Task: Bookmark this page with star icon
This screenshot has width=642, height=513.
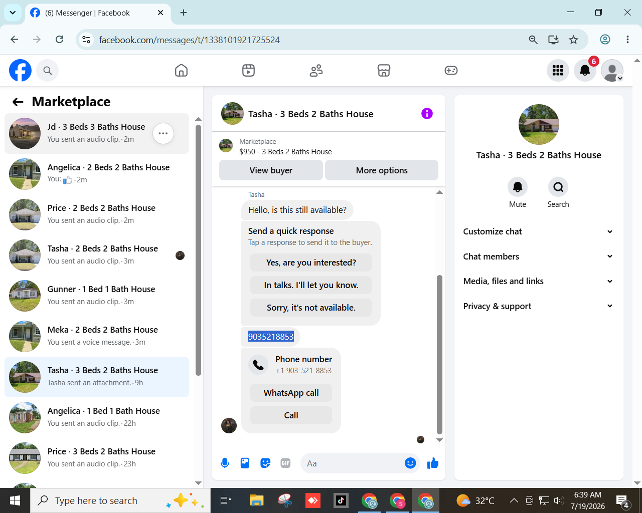Action: (x=574, y=40)
